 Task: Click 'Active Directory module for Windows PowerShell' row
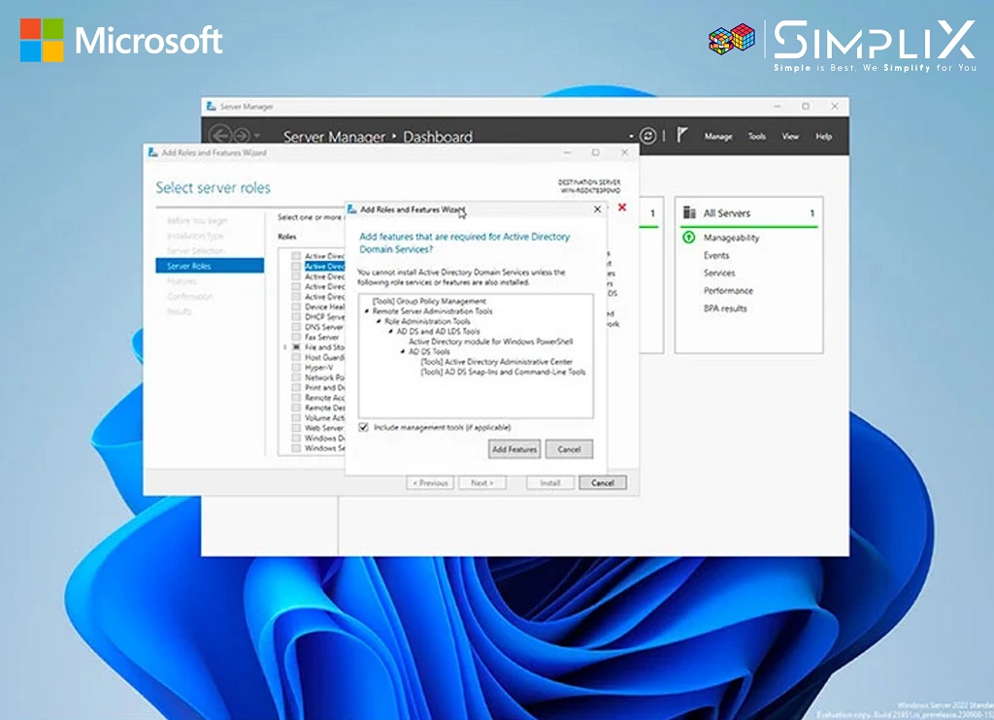(x=490, y=342)
